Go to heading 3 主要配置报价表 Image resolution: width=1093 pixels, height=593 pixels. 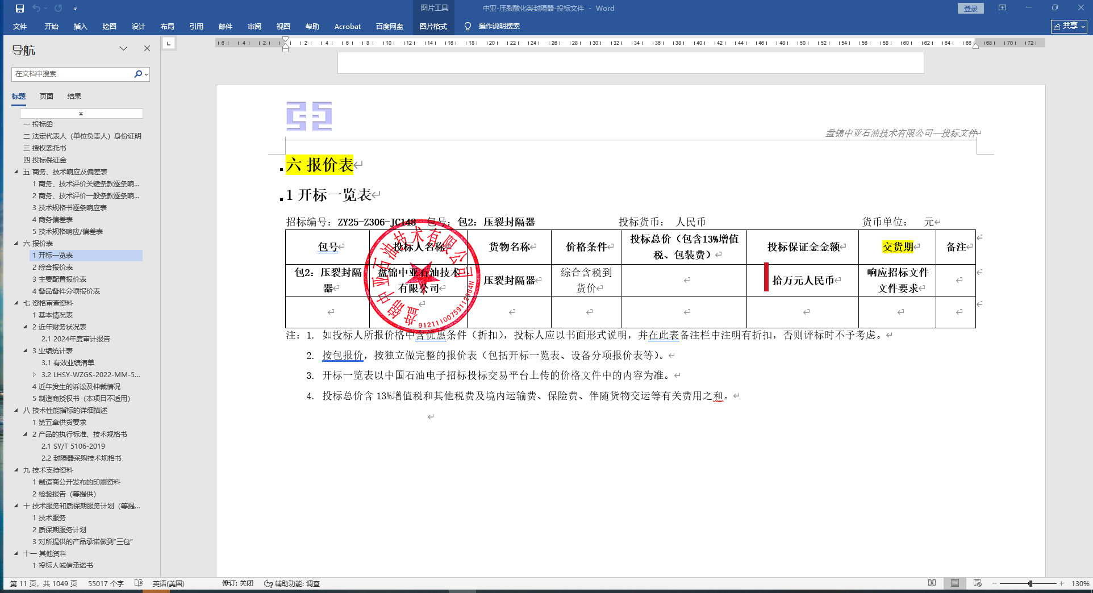click(x=59, y=279)
